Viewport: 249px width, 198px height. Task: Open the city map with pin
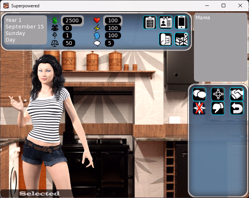(182, 39)
